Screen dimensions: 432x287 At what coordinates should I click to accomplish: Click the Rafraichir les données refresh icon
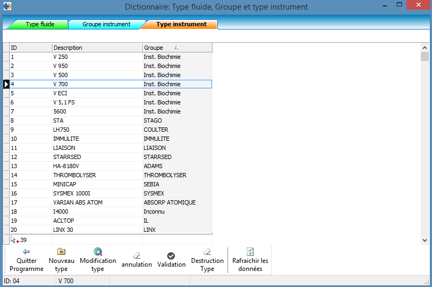click(250, 252)
